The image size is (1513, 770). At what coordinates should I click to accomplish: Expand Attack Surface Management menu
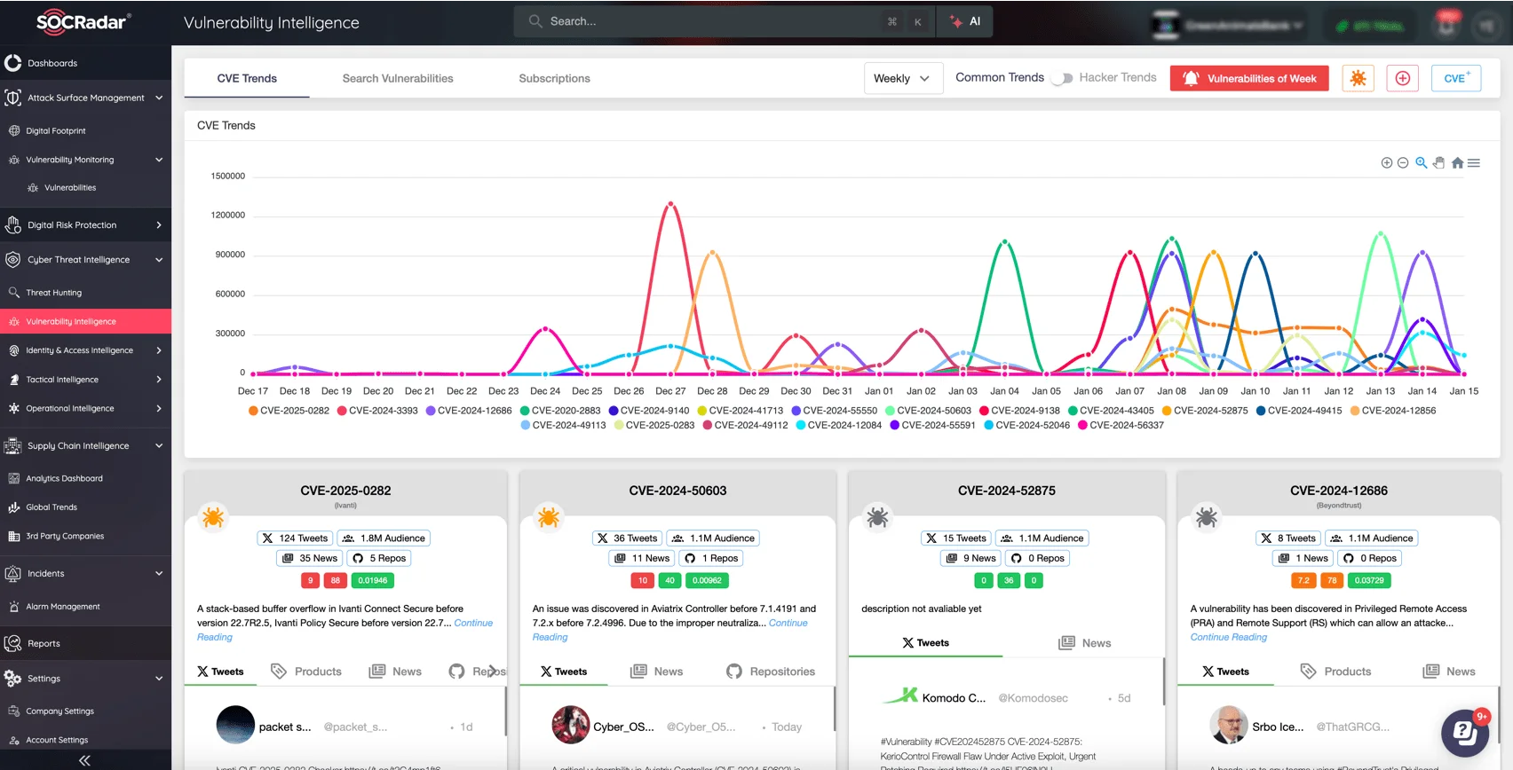click(x=85, y=98)
